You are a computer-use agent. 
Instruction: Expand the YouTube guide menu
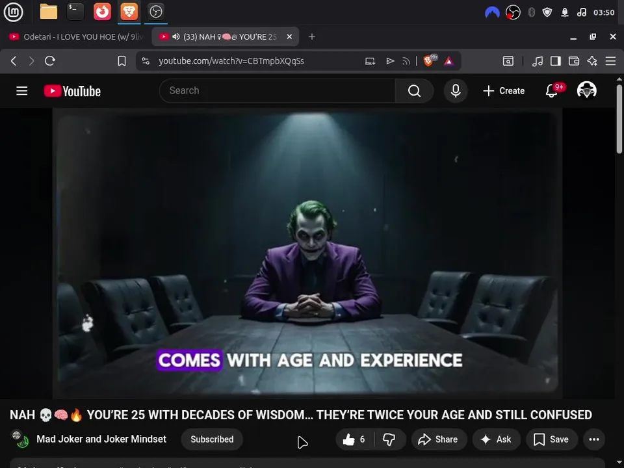(22, 91)
